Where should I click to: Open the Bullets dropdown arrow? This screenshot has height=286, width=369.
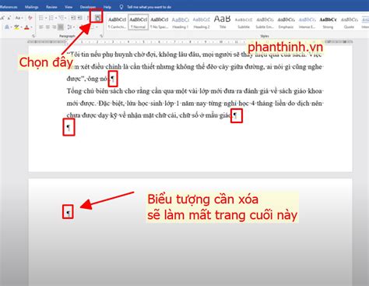46,18
